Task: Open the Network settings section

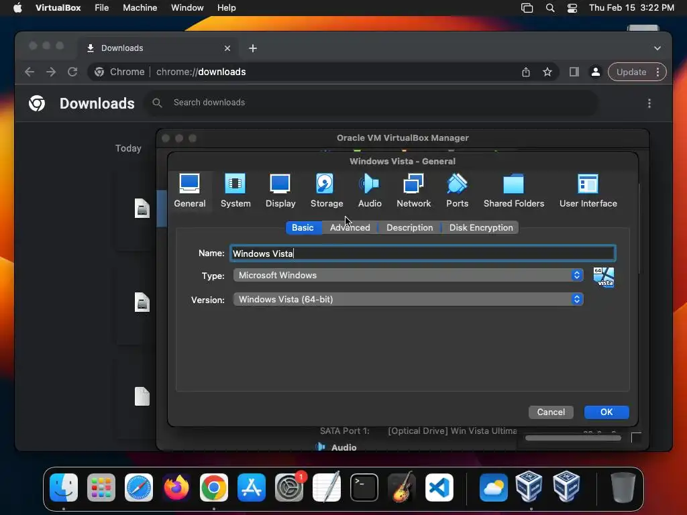Action: pyautogui.click(x=413, y=191)
